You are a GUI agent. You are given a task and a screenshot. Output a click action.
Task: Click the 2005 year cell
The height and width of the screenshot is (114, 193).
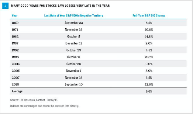(x=16, y=71)
